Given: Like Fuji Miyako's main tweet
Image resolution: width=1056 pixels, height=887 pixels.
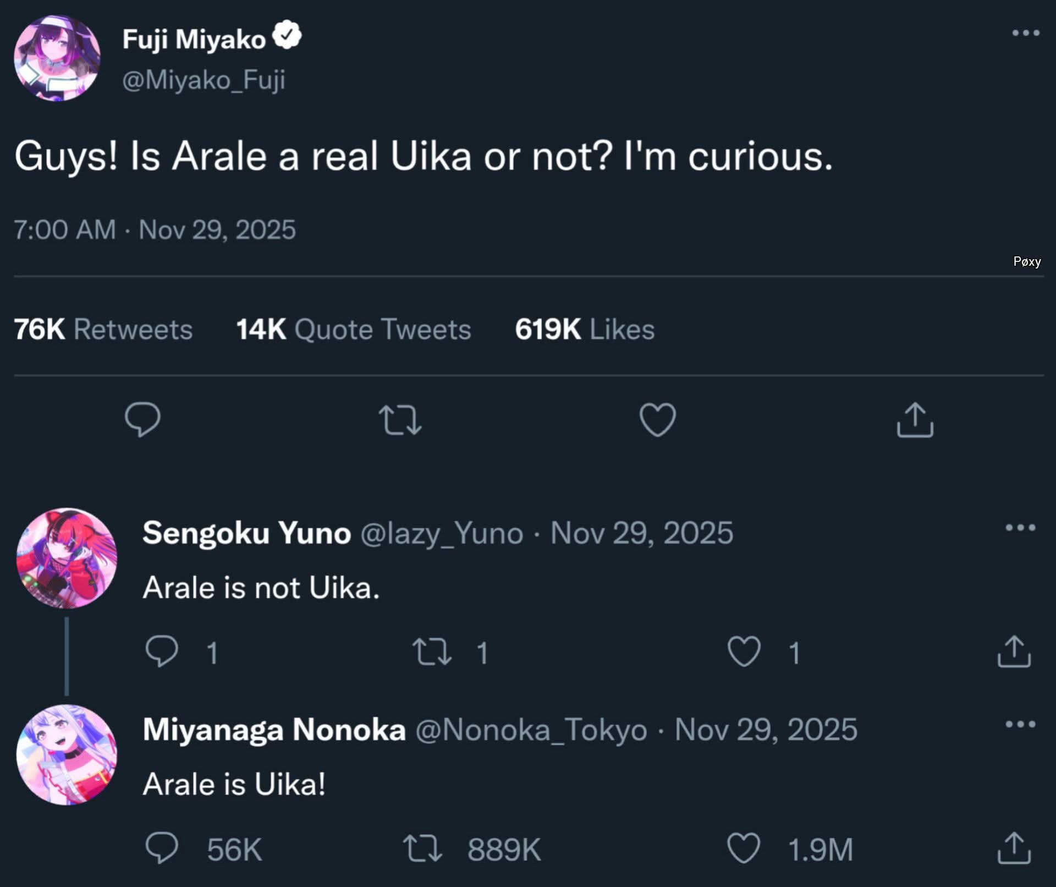Looking at the screenshot, I should point(657,420).
